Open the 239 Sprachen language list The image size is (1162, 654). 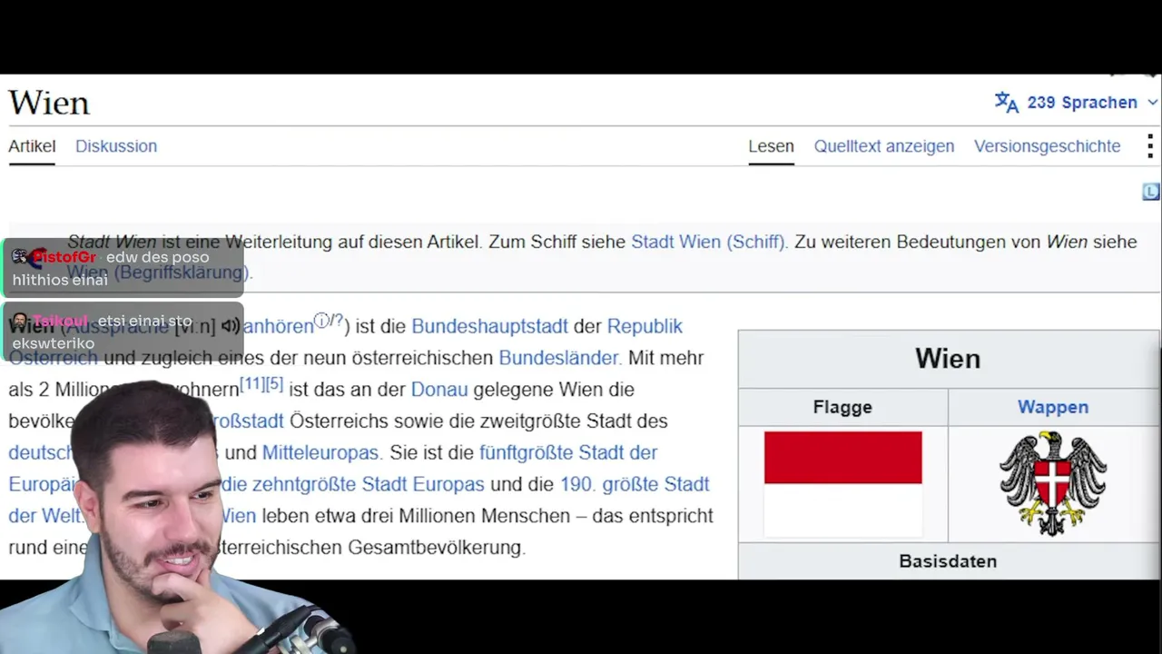(1082, 103)
